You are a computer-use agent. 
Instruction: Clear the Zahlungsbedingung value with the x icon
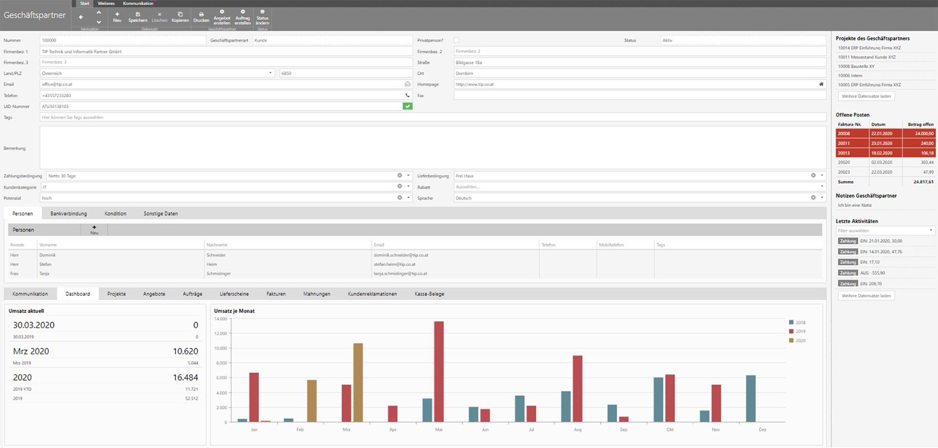tap(400, 176)
